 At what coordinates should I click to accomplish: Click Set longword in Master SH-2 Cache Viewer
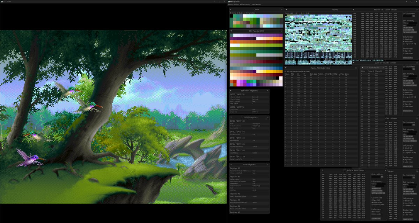coord(410,32)
